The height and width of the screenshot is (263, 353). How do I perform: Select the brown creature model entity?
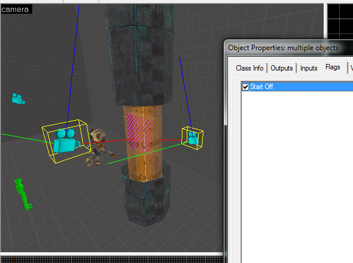(99, 148)
